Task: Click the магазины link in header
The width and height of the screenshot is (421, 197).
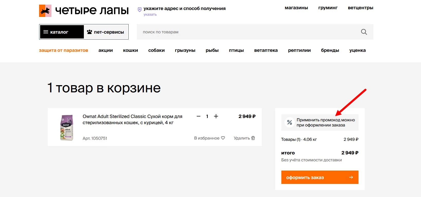Action: tap(296, 8)
